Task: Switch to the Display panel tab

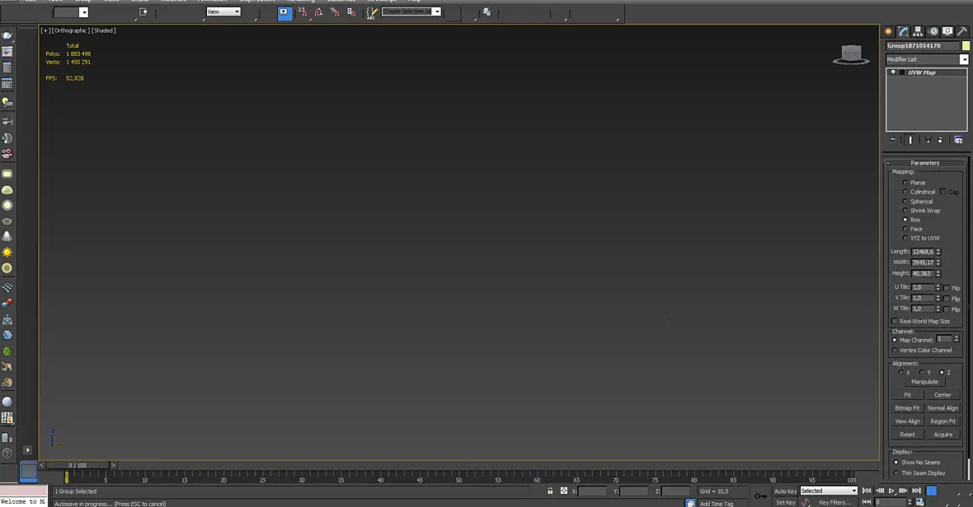Action: point(947,31)
